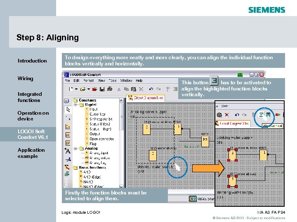
Task: Go to the LOGO! Soft Comfort V6.1 section
Action: pyautogui.click(x=33, y=134)
